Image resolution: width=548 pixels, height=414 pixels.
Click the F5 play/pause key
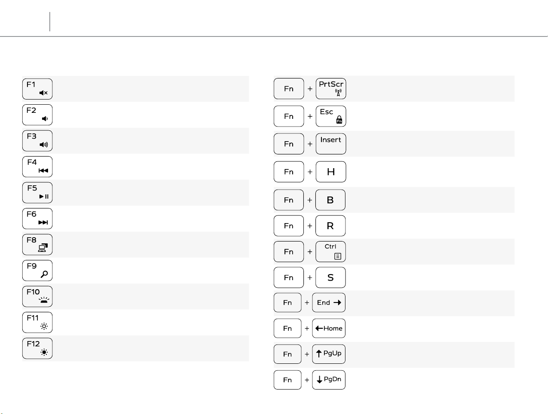[x=37, y=193]
